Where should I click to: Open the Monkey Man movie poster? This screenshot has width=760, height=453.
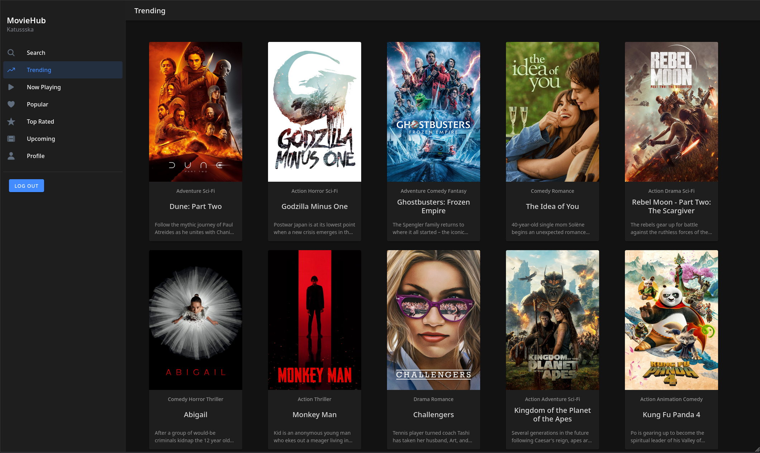[314, 320]
